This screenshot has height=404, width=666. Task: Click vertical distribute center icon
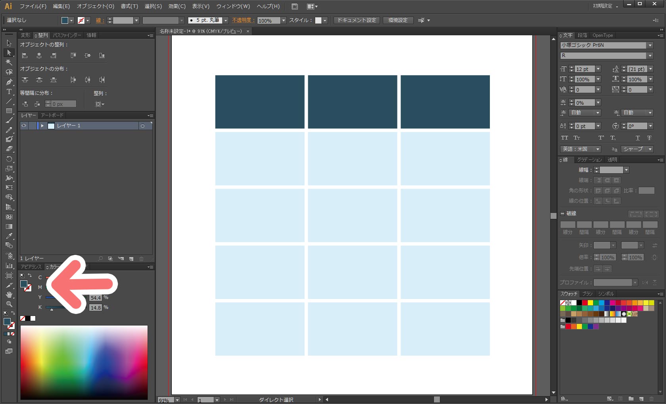(39, 80)
